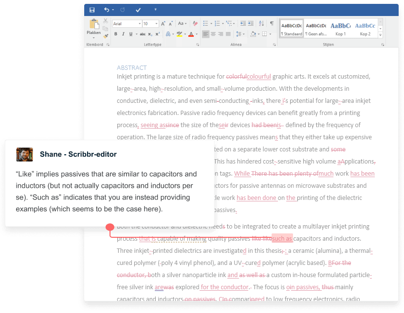Image resolution: width=404 pixels, height=313 pixels.
Task: Open the undo history dropdown arrow
Action: 113,10
